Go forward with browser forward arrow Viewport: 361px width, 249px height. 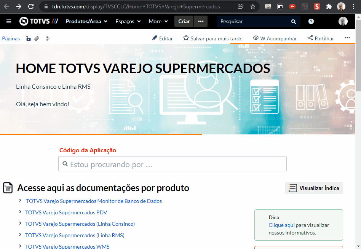click(x=19, y=6)
